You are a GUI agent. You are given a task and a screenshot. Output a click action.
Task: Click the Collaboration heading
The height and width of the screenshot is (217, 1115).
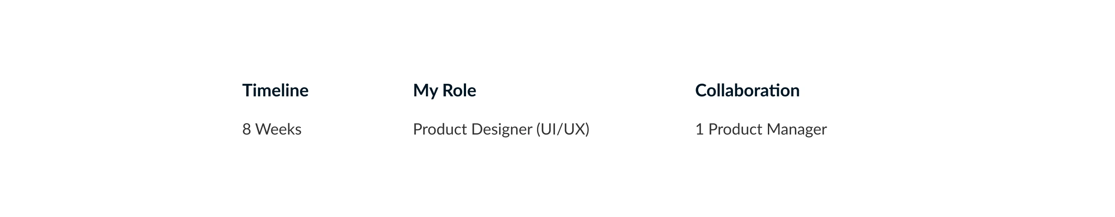747,90
